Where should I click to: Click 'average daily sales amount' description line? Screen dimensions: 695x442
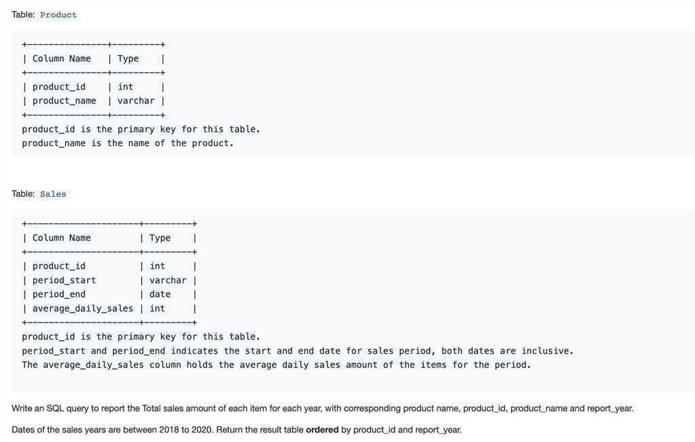[276, 365]
